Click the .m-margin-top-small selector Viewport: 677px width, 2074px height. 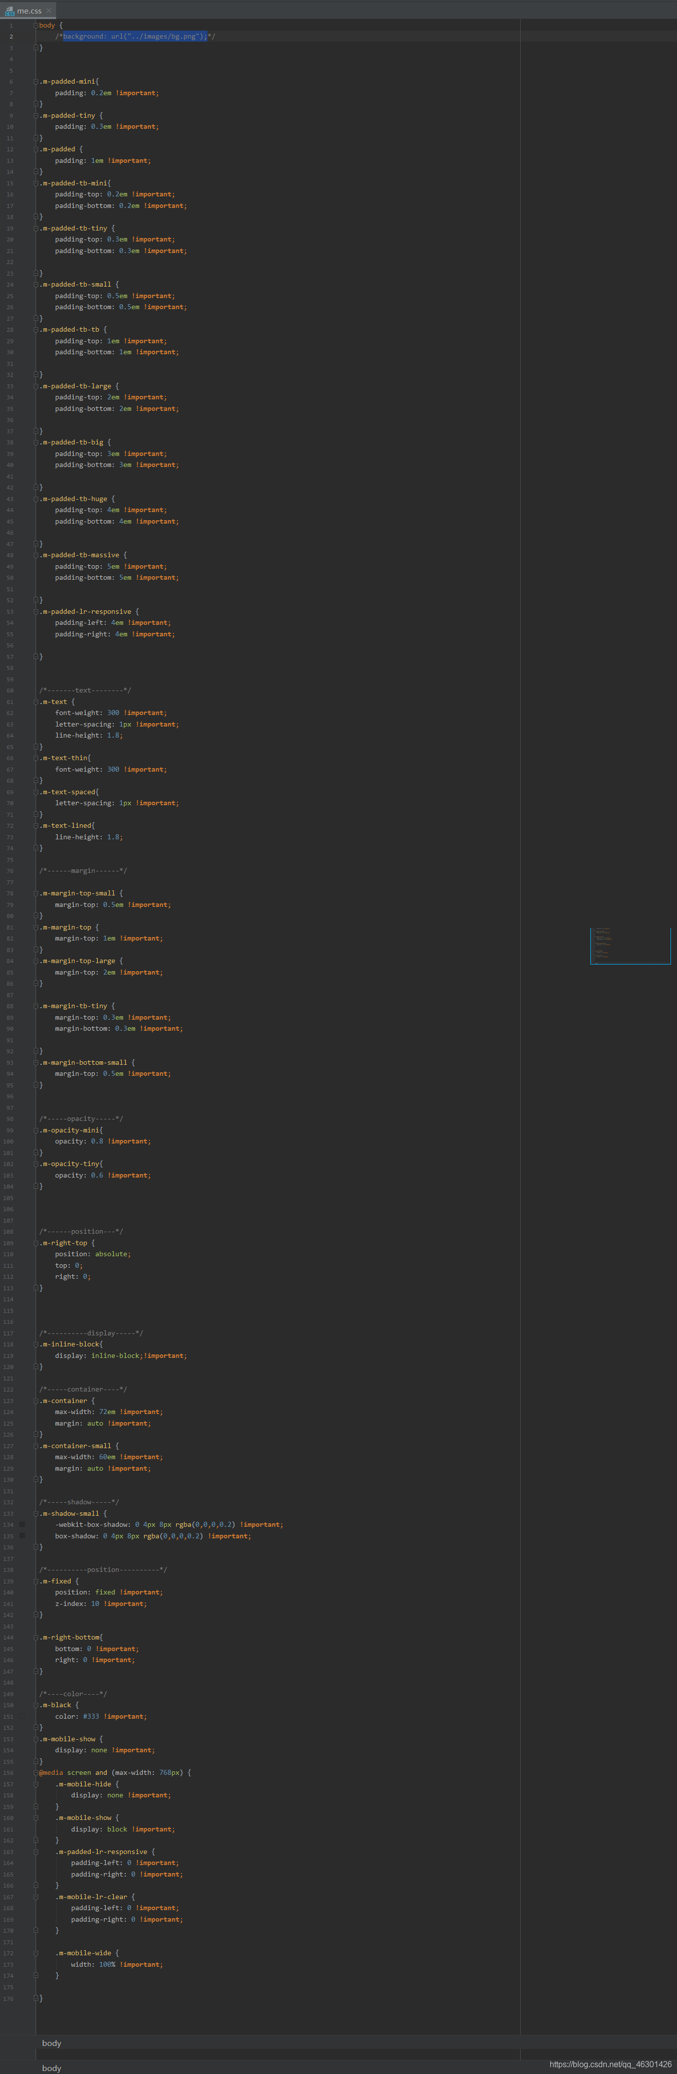(x=77, y=893)
